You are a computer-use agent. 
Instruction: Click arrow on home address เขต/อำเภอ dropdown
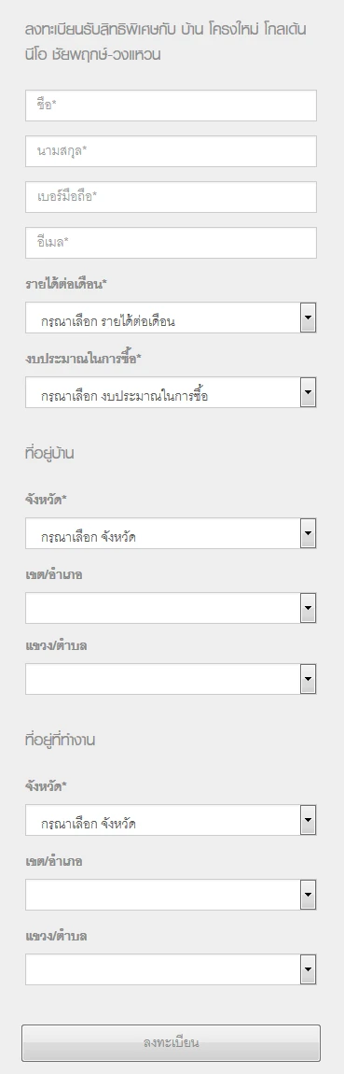(x=308, y=608)
